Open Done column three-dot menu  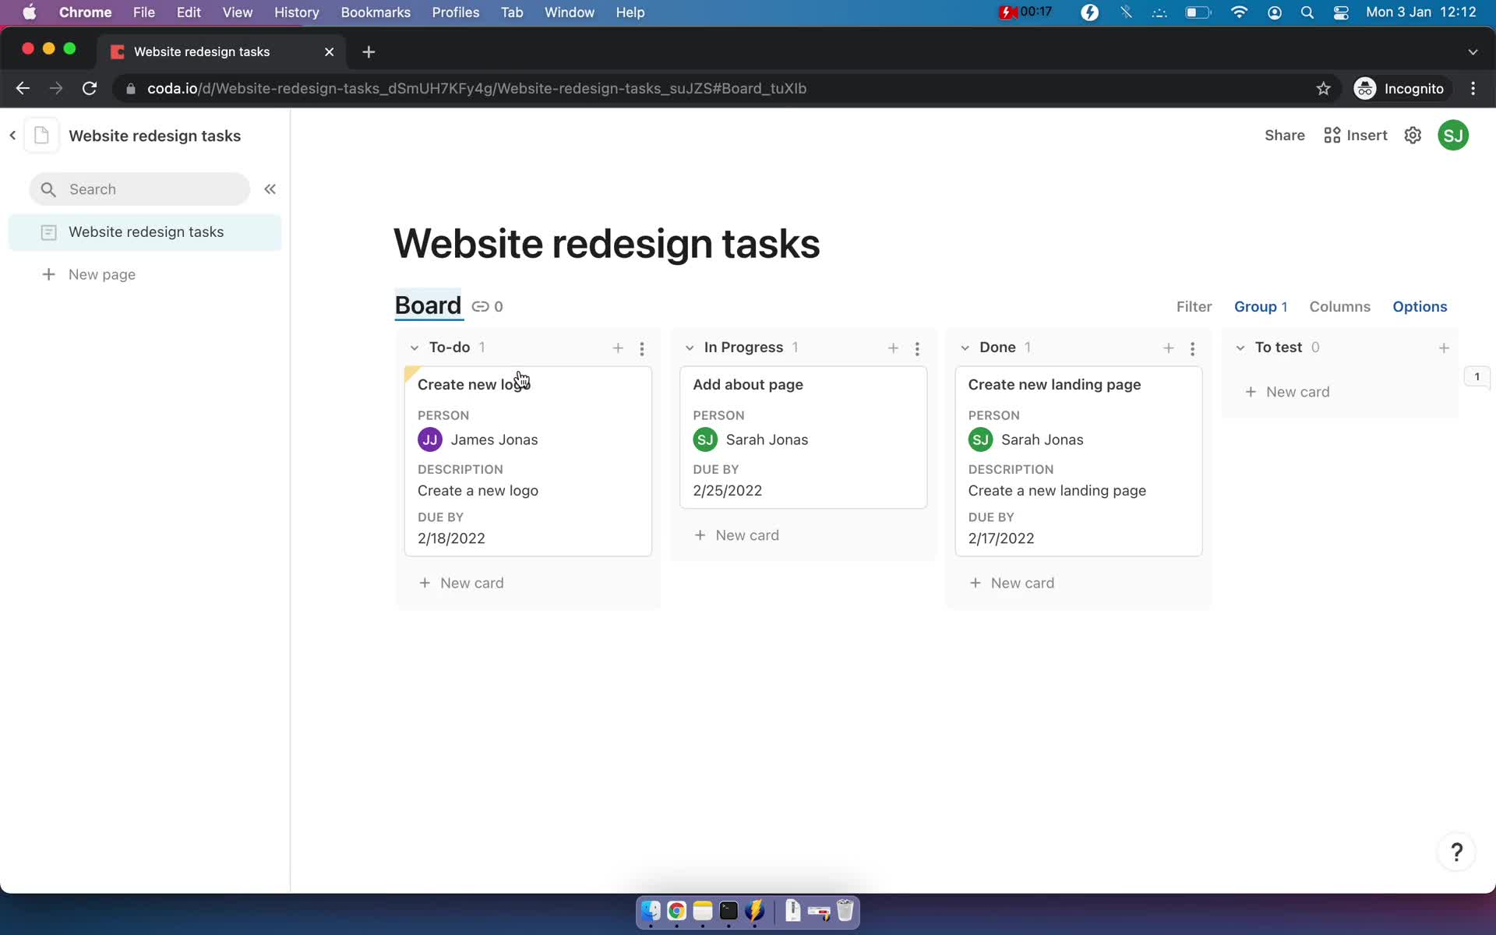(1192, 348)
